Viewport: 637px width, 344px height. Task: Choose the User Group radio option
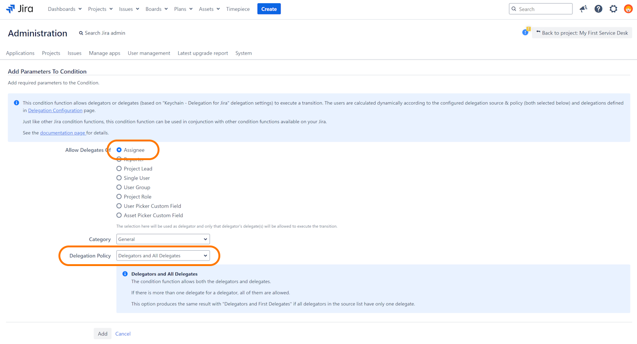pos(119,187)
